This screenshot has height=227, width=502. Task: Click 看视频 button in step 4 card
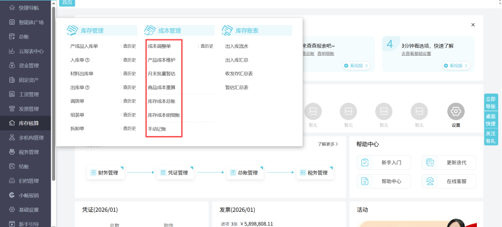pyautogui.click(x=456, y=66)
